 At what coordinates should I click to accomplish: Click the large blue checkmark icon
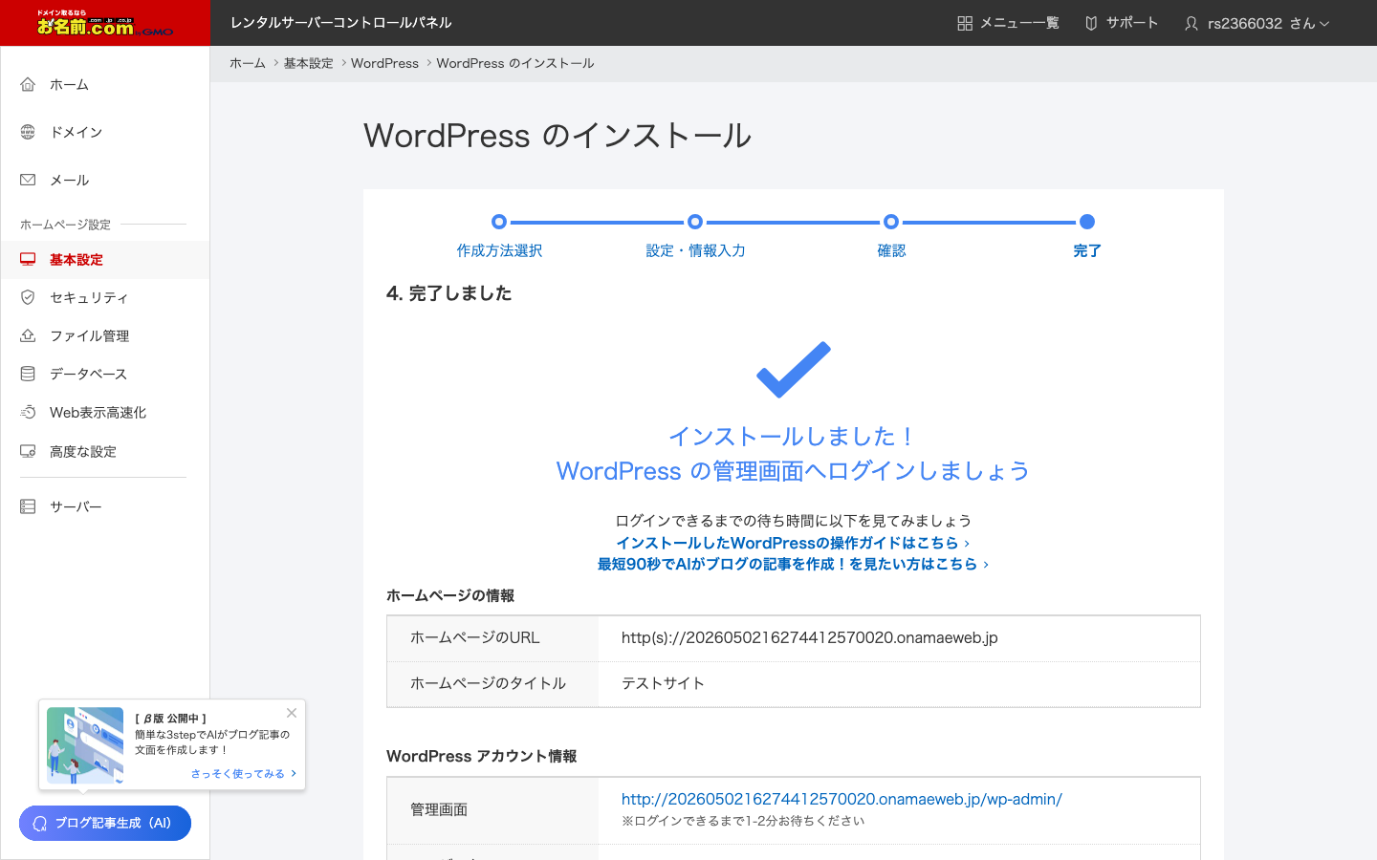pyautogui.click(x=794, y=369)
